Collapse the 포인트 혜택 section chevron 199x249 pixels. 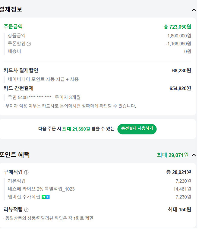pyautogui.click(x=194, y=155)
